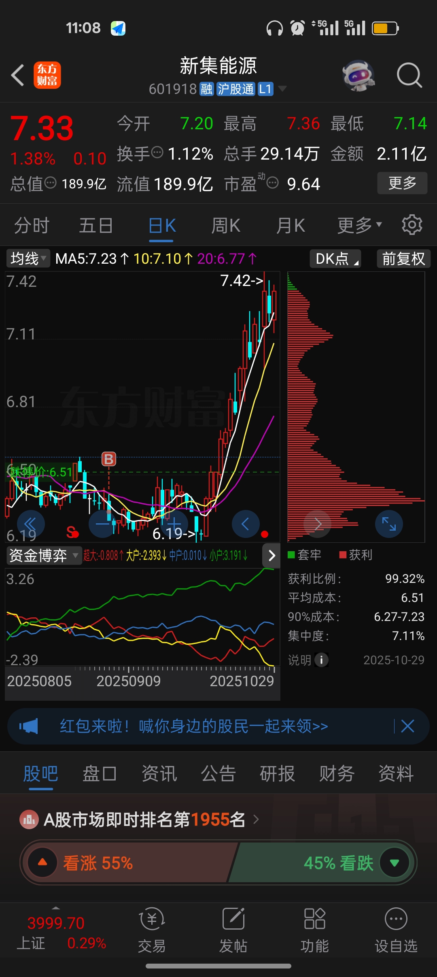
Task: Tap the 发帖 post icon
Action: click(233, 930)
